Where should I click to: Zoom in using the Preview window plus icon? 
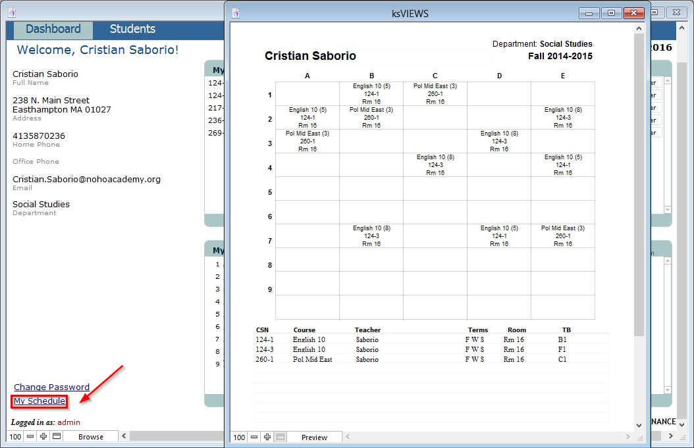tap(267, 437)
